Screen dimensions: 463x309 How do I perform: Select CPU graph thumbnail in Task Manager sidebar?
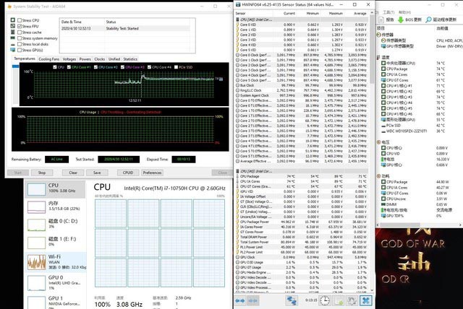[37, 189]
